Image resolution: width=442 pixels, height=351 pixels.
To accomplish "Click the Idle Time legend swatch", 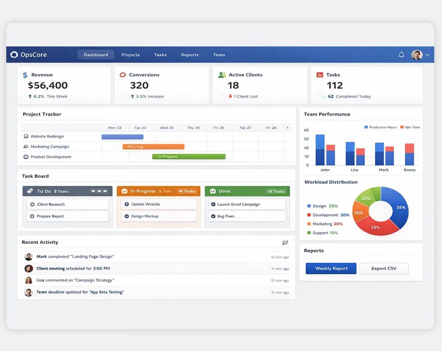I will [402, 127].
